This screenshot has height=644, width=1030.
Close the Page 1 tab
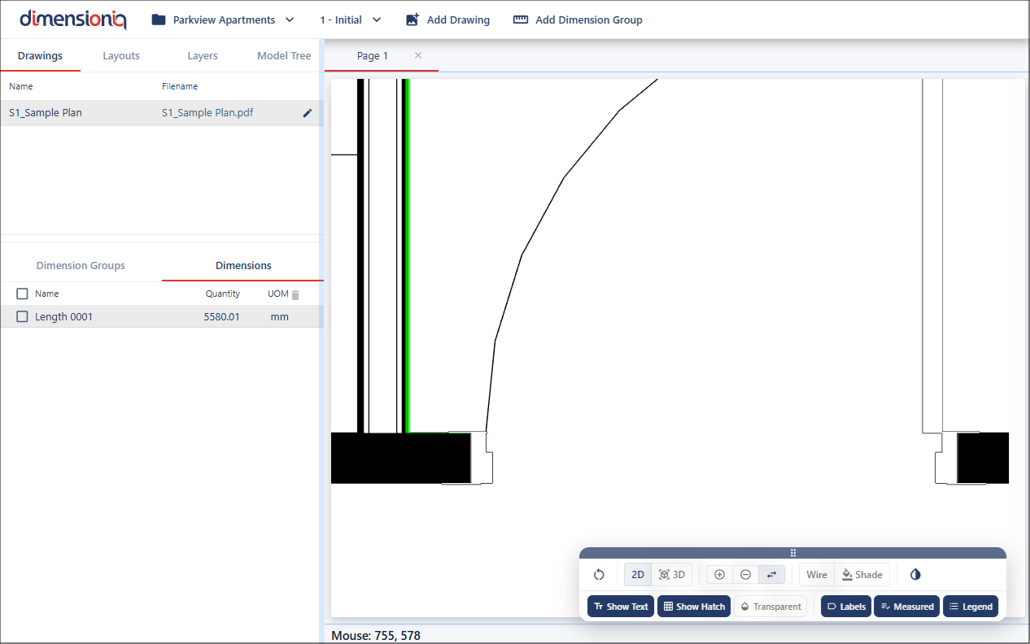point(418,55)
